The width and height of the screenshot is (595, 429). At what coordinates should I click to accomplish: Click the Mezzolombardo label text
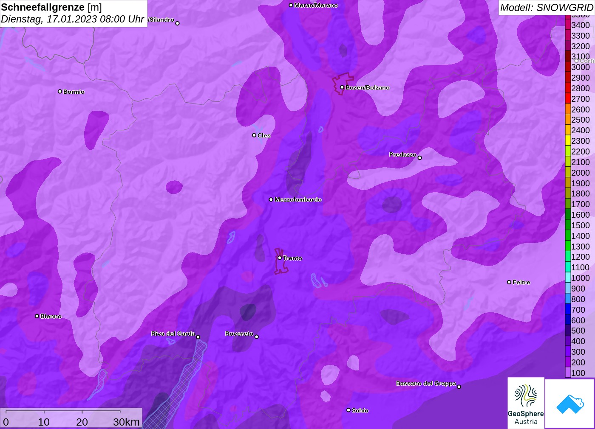pyautogui.click(x=298, y=199)
